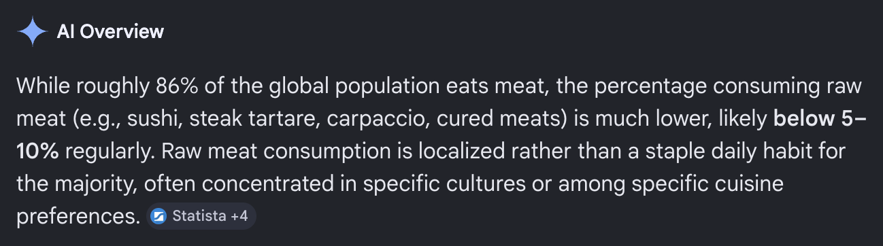883x246 pixels.
Task: Click the bold "below 5–" text
Action: click(820, 119)
